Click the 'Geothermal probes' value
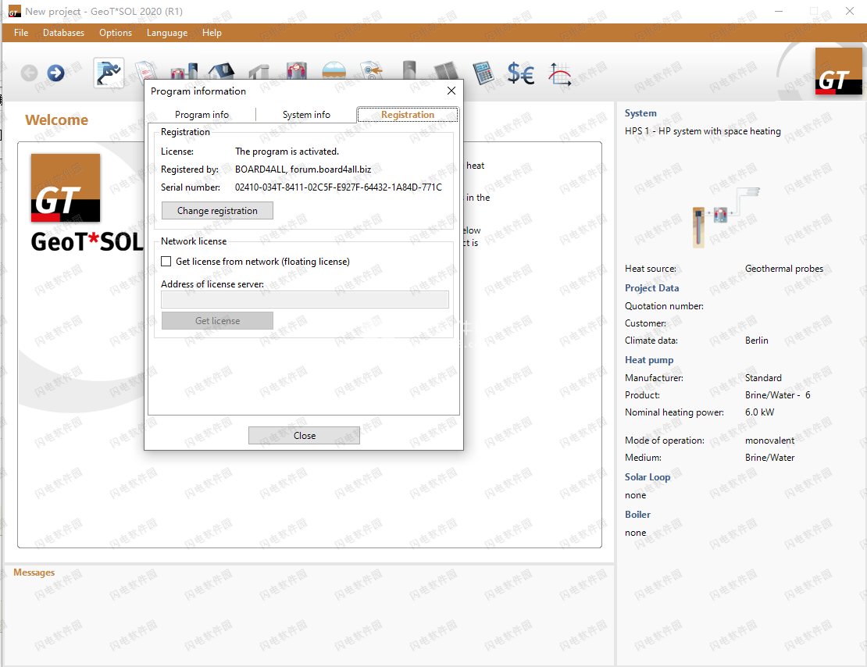 pos(784,269)
